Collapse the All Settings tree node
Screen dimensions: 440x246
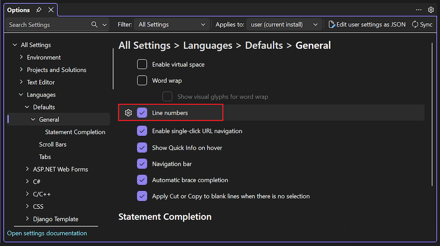click(x=15, y=45)
